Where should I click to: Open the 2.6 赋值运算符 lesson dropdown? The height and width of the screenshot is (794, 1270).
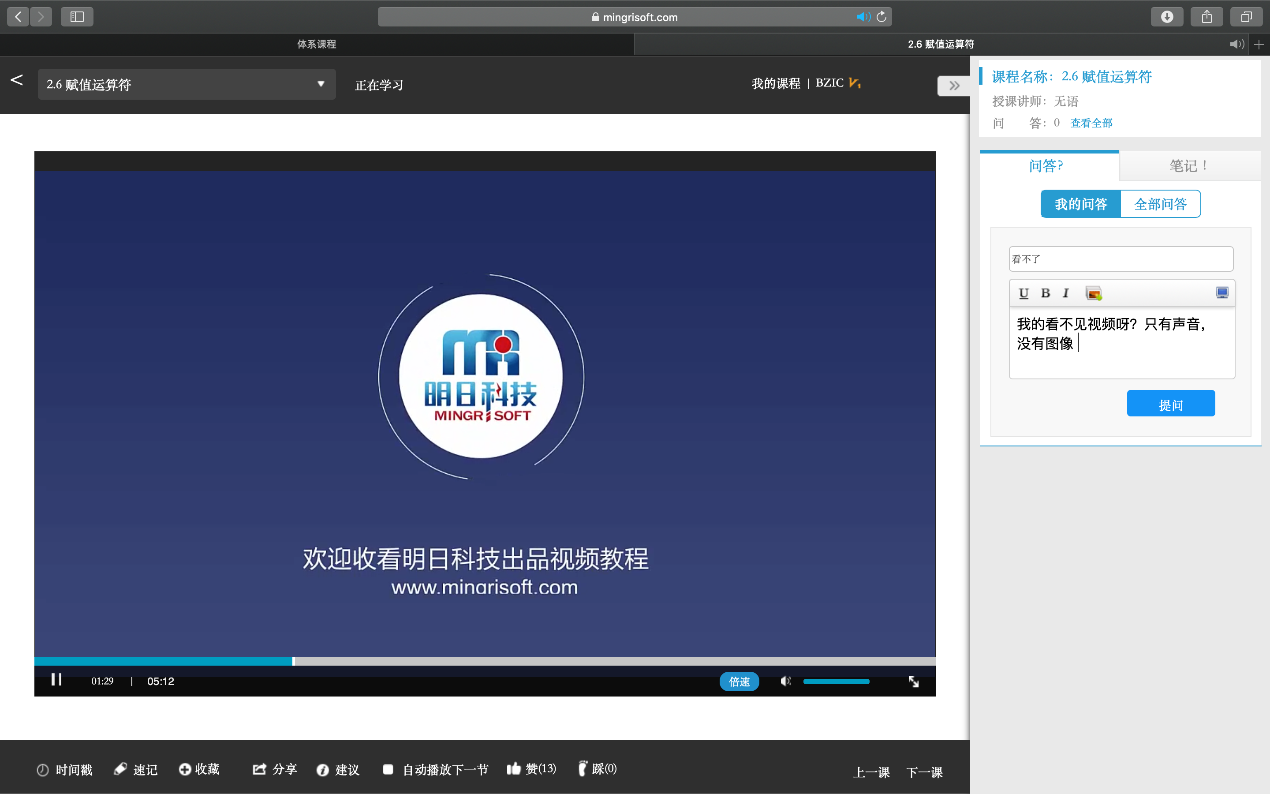point(186,84)
